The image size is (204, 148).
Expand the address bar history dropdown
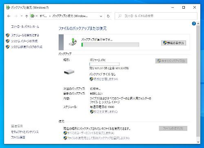coord(101,16)
